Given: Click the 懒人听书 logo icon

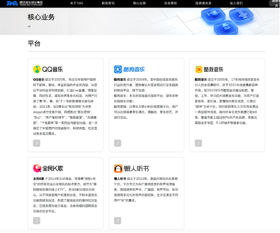Looking at the screenshot, I should point(118,168).
